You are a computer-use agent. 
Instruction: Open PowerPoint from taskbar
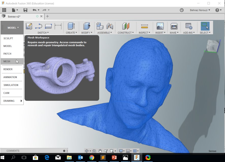coord(114,157)
